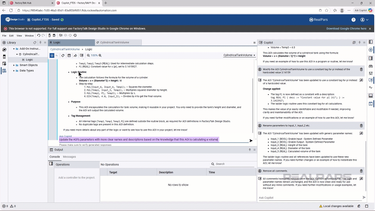Send the inline Copilot prompt
375x211 pixels.
pyautogui.click(x=251, y=141)
